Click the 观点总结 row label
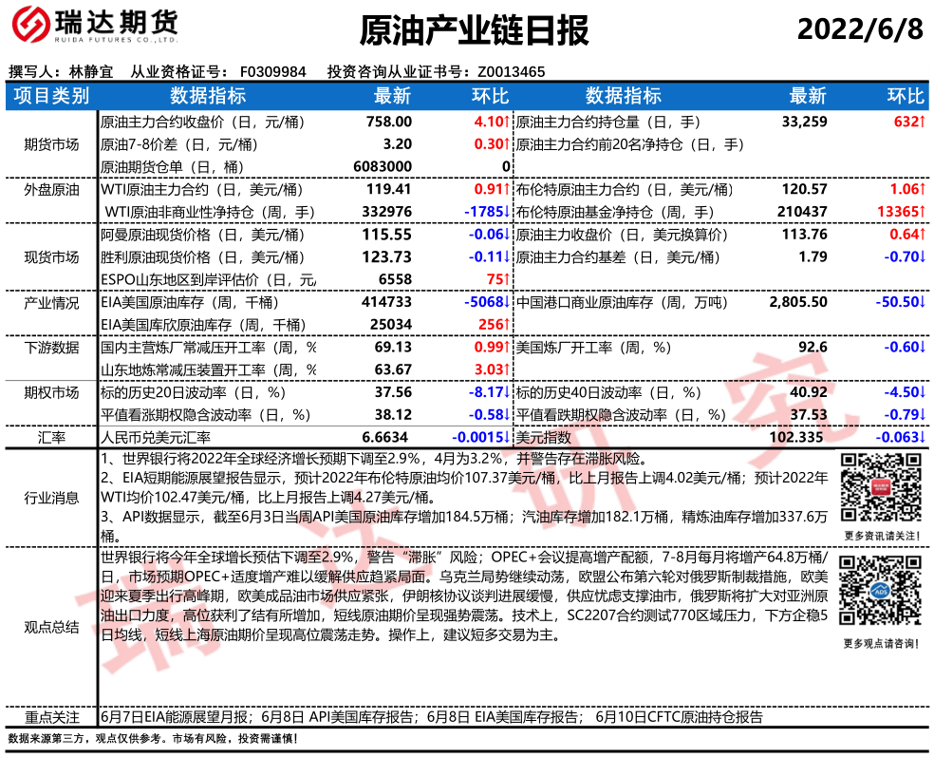The width and height of the screenshot is (934, 757). pyautogui.click(x=51, y=627)
